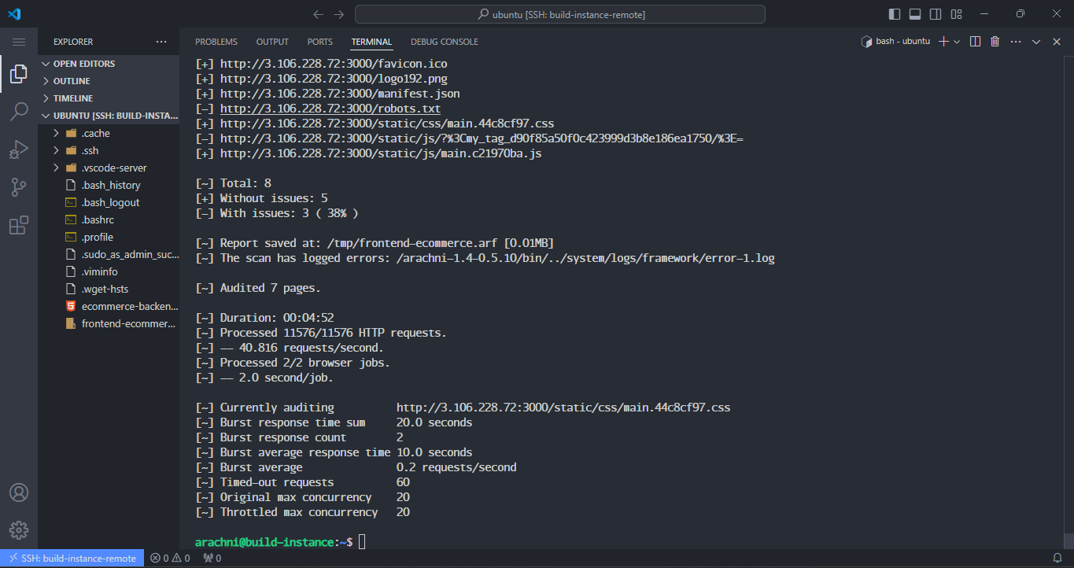Click SSH: build-instance-remote status indicator
Viewport: 1074px width, 568px height.
[72, 559]
